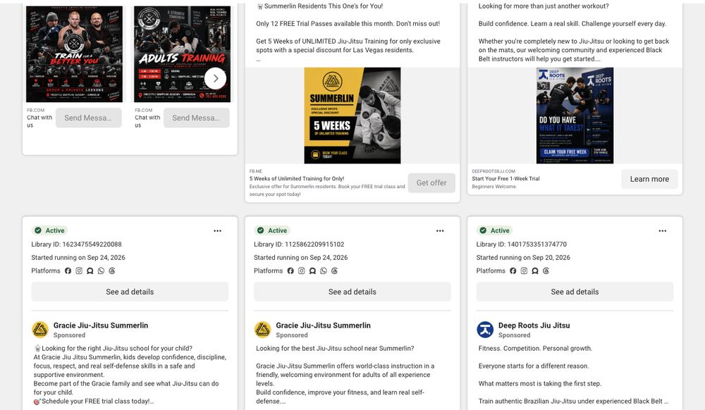Click Audience Network icon in ad 1623475549220088

[x=90, y=271]
